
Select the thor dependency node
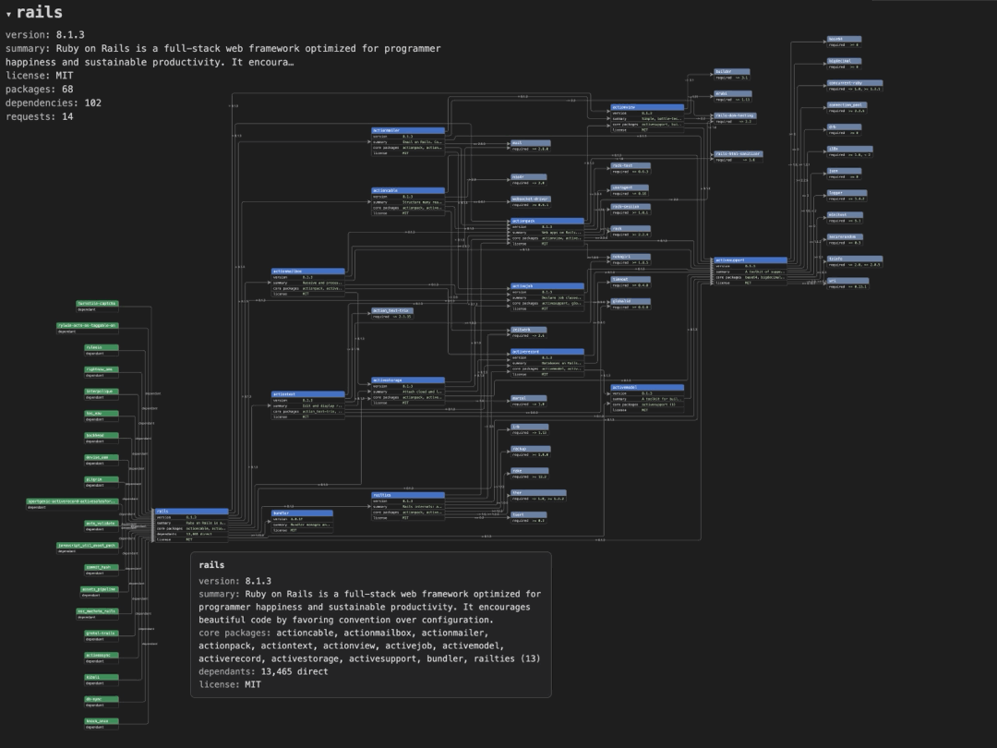click(x=538, y=495)
